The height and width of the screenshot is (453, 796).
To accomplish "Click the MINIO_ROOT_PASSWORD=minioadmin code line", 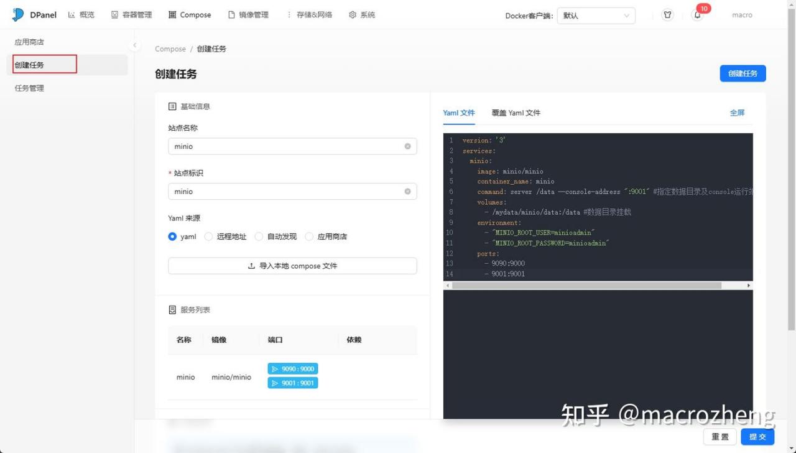I will [x=546, y=243].
